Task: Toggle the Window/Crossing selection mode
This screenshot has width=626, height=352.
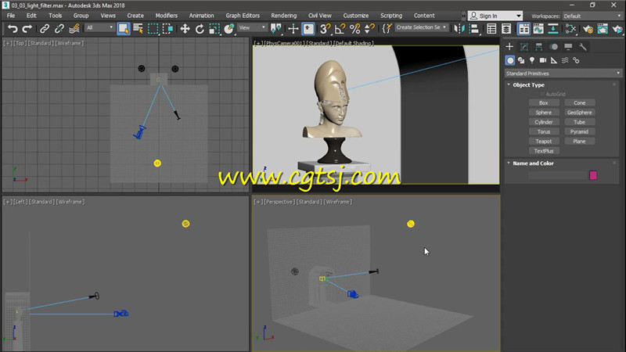Action: 167,29
